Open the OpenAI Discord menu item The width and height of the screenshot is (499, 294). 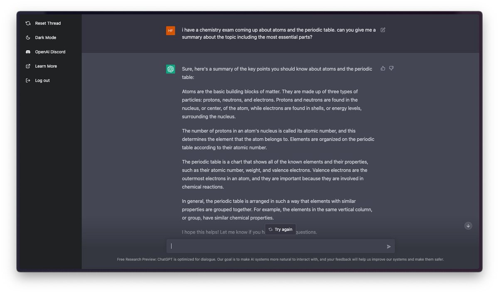(50, 52)
